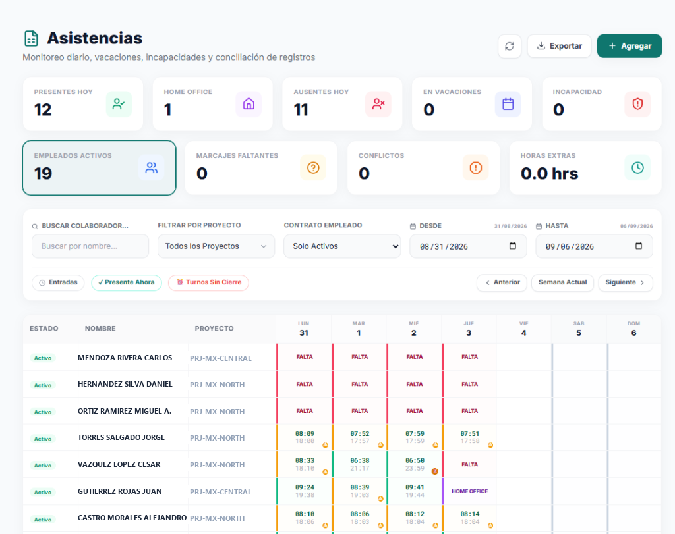Screen dimensions: 675x534
Task: Click the Asistencias document icon
Action: tap(31, 38)
